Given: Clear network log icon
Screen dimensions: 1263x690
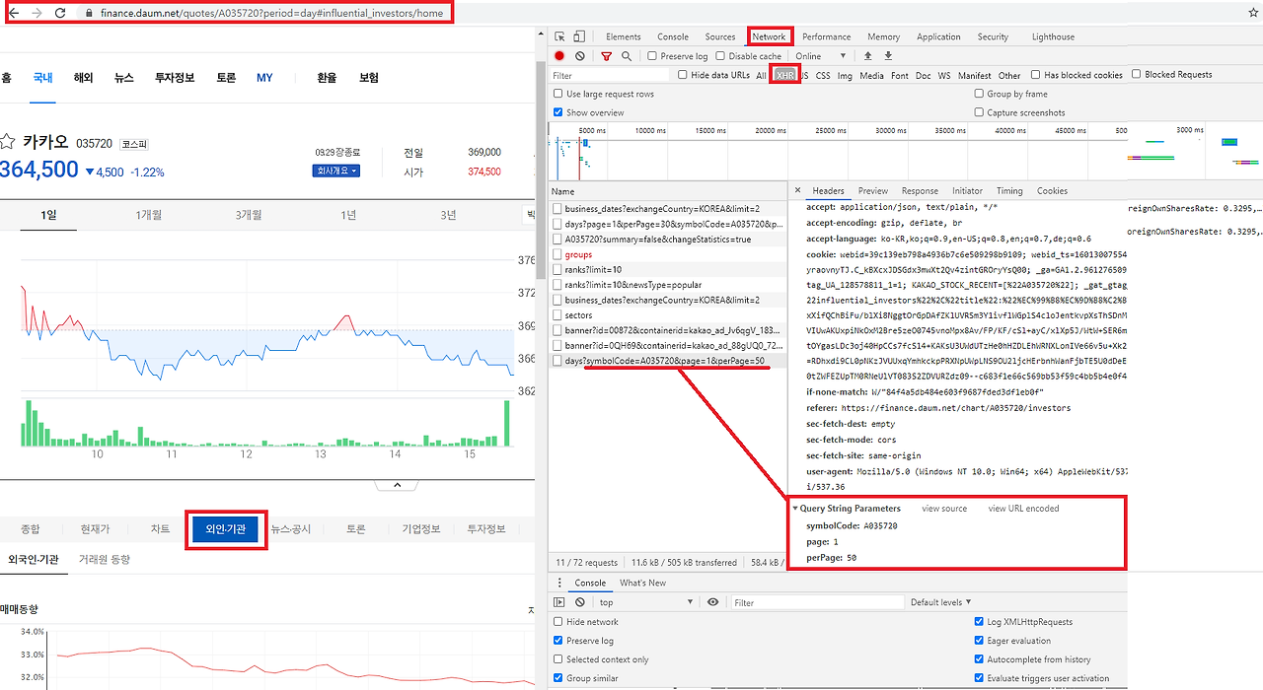Looking at the screenshot, I should [x=580, y=56].
